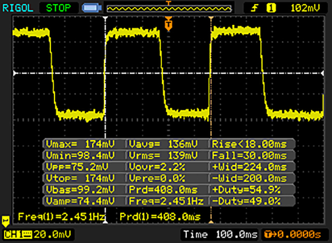Click the orange cursor marker at grid bottom
Viewport: 332px width, 243px height.
(x=211, y=222)
